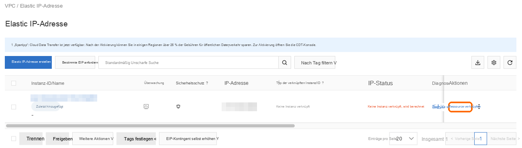
Task: Click Keine Instanz verknüpft, wird berechnet status
Action: pos(396,107)
